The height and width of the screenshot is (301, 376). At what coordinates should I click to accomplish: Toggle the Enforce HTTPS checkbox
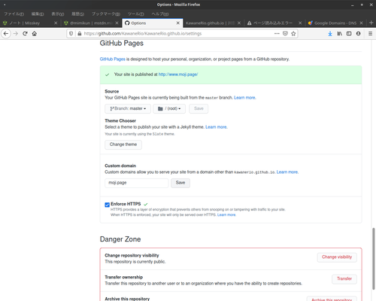coord(107,205)
